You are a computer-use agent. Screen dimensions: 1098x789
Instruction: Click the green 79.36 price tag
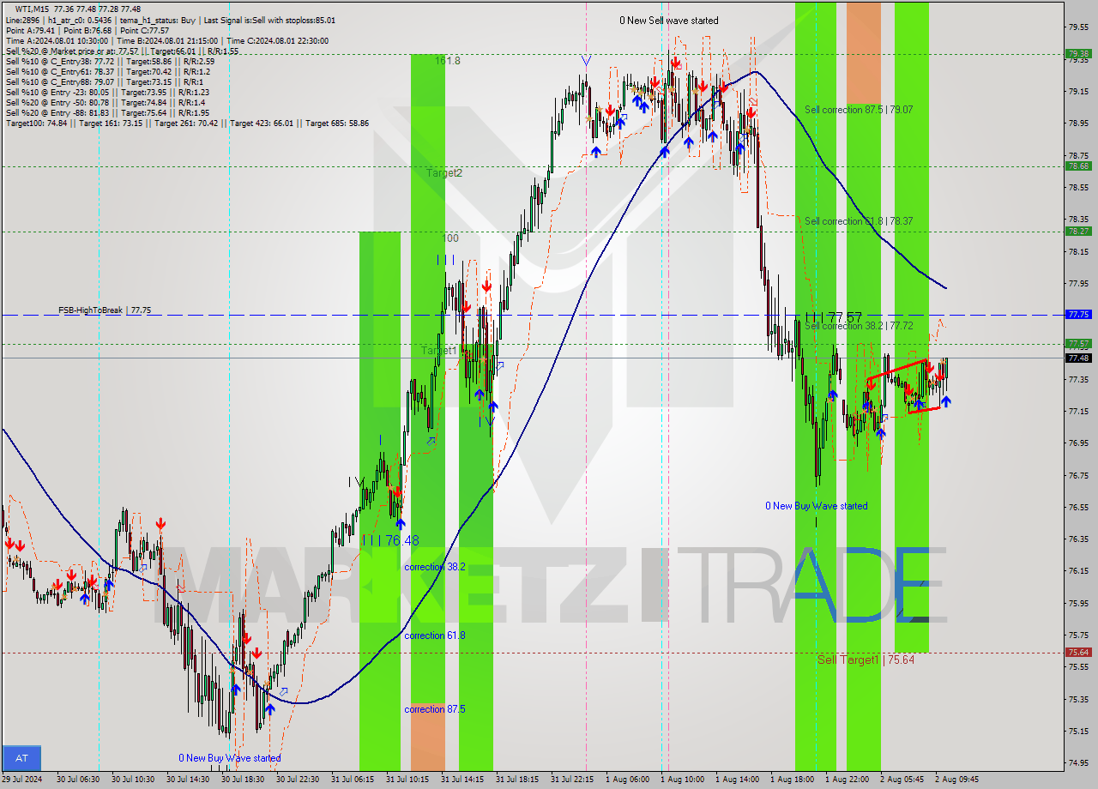click(1078, 53)
